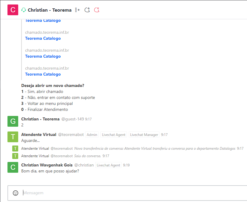Click the @christian username
247x202 pixels.
(84, 165)
